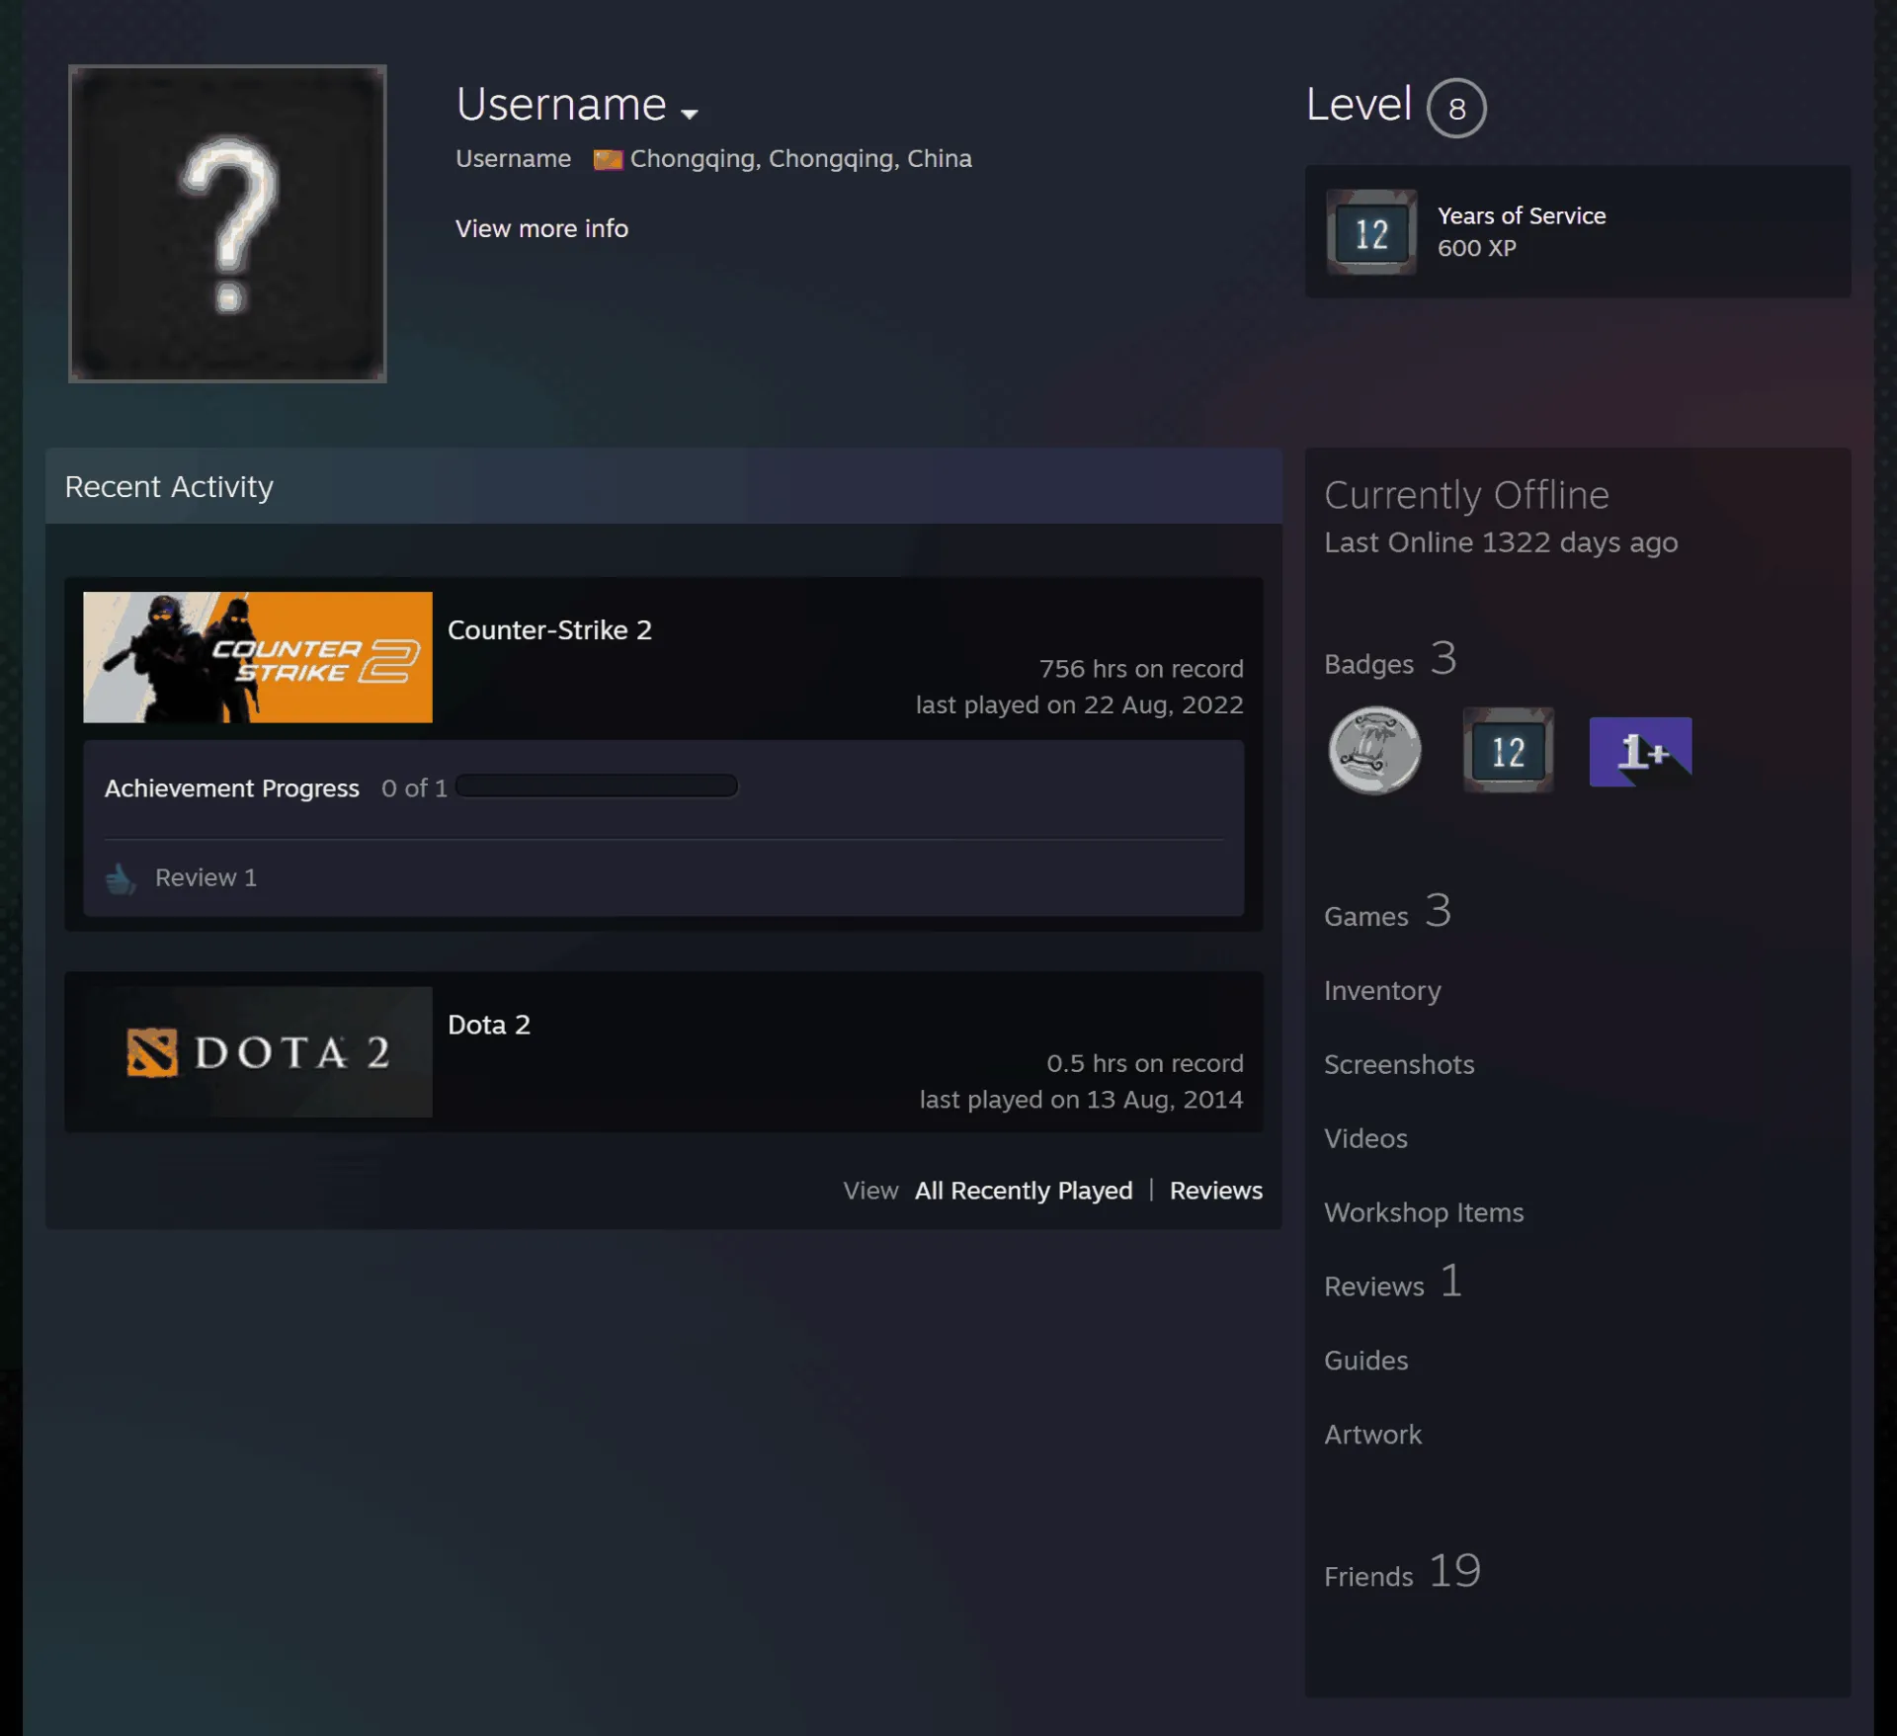
Task: Expand the Username dropdown arrow
Action: coord(690,114)
